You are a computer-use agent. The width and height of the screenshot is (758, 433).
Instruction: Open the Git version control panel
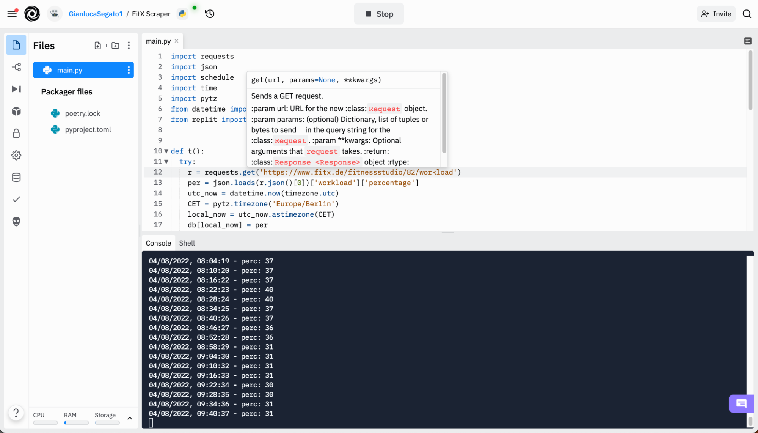[x=16, y=67]
